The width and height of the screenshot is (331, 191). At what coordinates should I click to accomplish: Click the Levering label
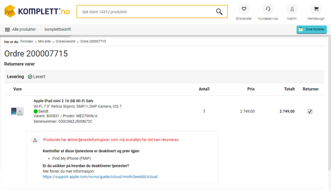(x=16, y=77)
